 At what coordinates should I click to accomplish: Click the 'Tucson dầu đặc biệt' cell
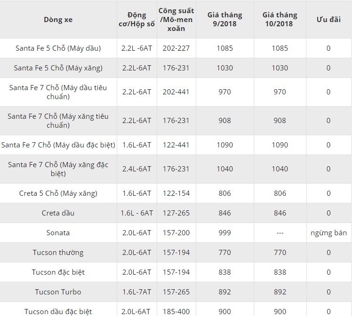(x=58, y=311)
